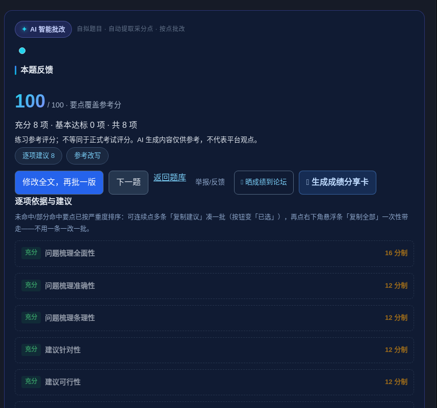Click 充分 tag on 建议针对性

coord(31,349)
